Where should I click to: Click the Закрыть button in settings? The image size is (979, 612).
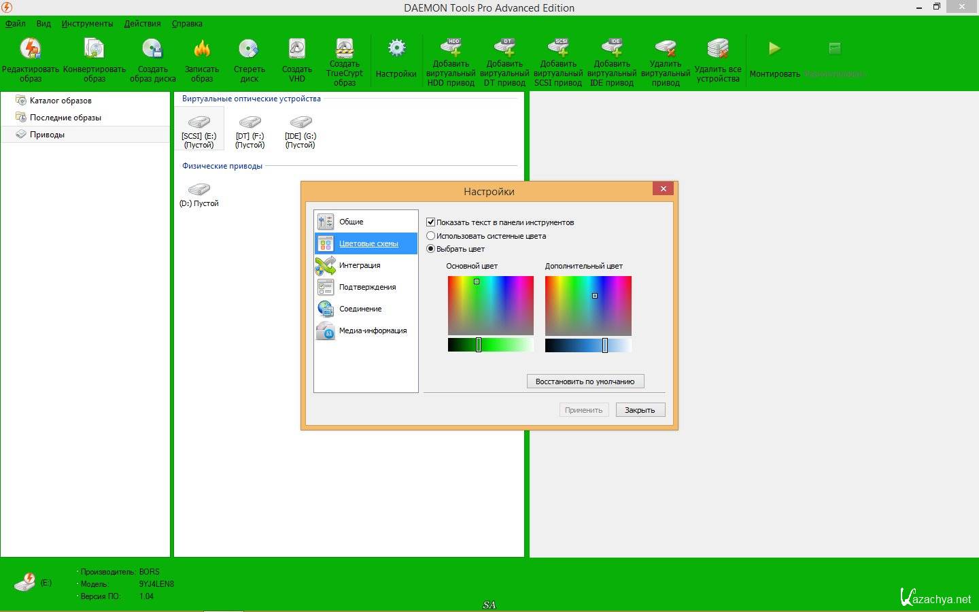pyautogui.click(x=640, y=410)
